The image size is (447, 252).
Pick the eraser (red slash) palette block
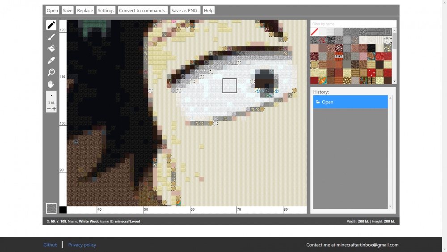point(314,31)
